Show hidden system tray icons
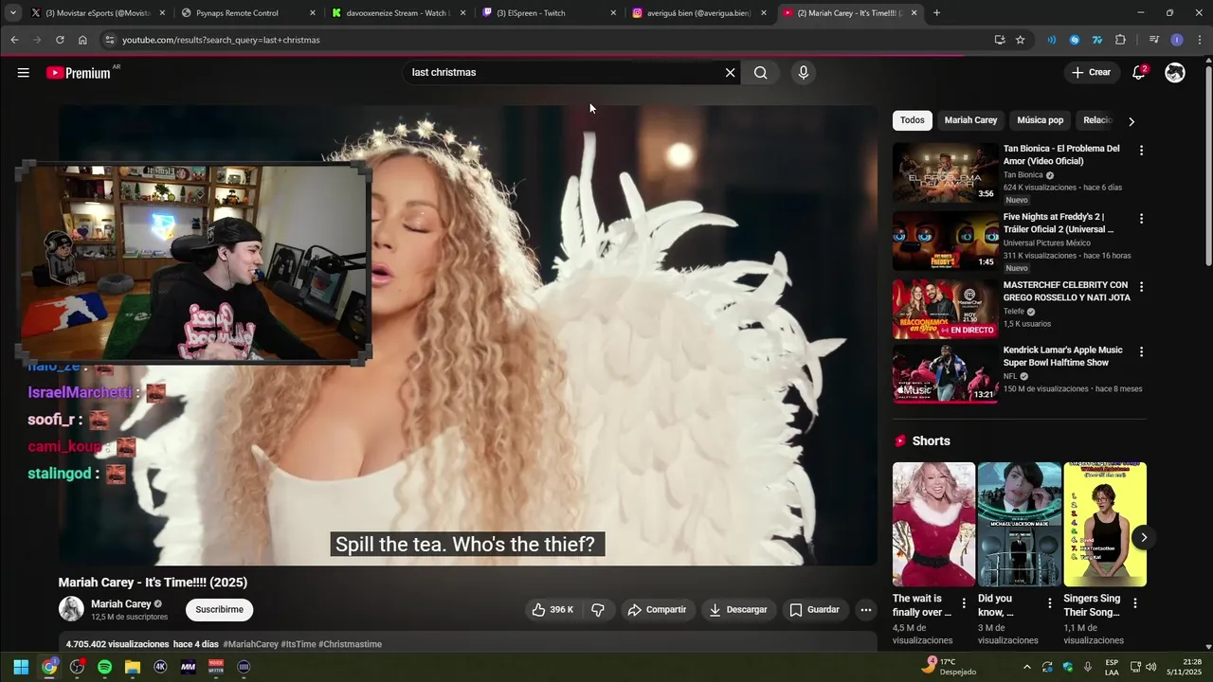 click(x=1026, y=667)
